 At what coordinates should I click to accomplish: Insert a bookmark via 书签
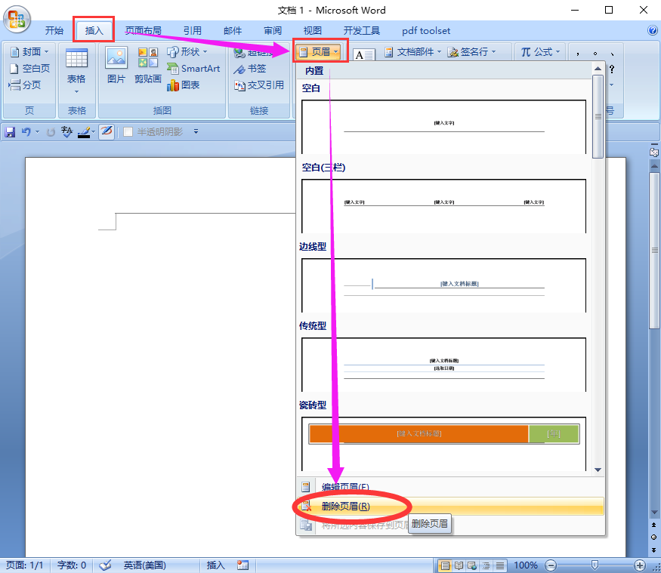click(x=250, y=69)
